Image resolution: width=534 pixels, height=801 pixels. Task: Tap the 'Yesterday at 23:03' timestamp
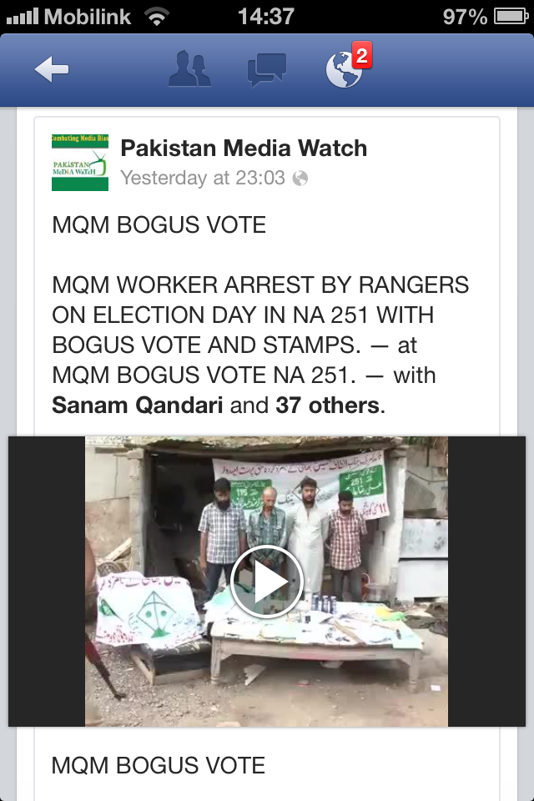203,178
